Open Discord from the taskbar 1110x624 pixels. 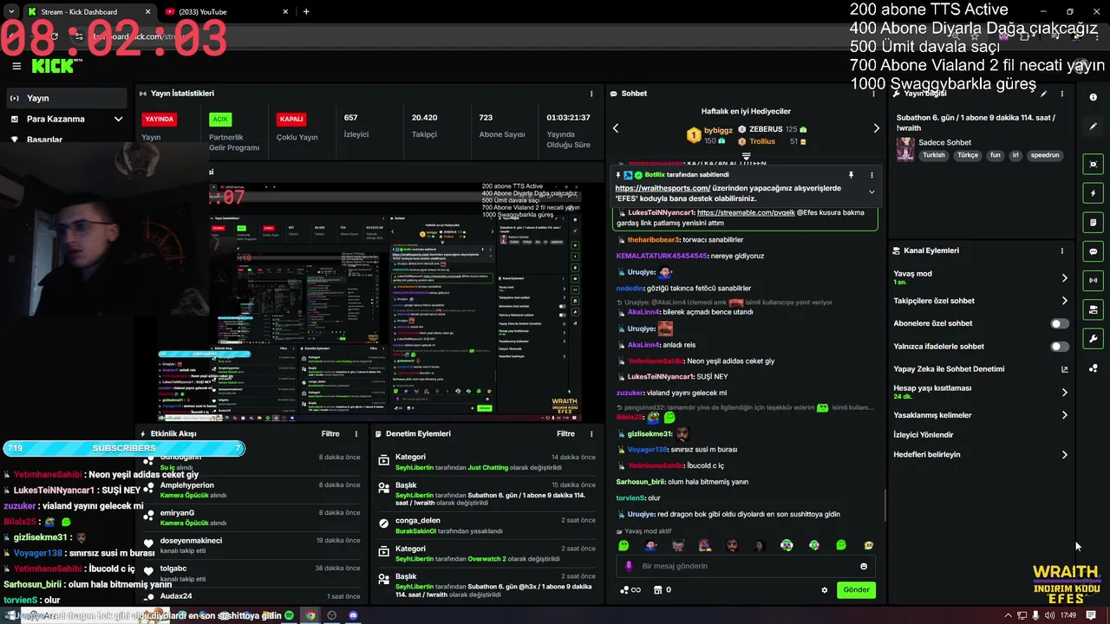coord(353,615)
